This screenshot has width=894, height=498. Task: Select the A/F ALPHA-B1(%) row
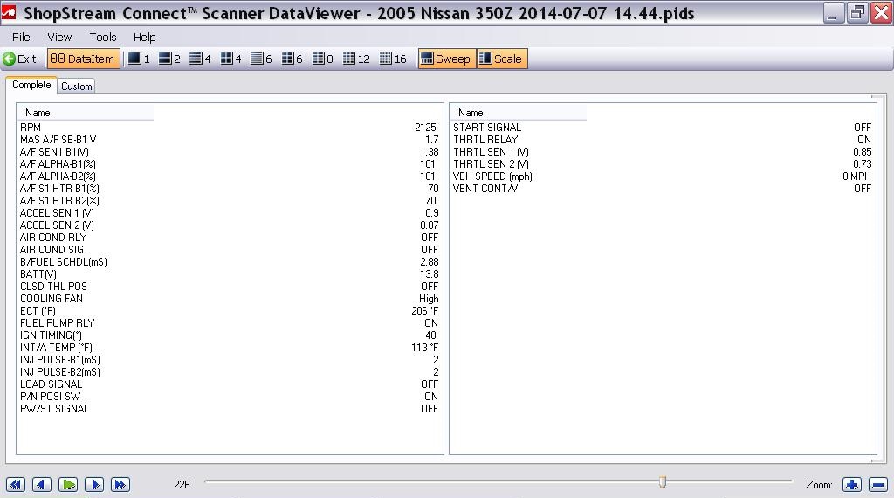pyautogui.click(x=230, y=164)
